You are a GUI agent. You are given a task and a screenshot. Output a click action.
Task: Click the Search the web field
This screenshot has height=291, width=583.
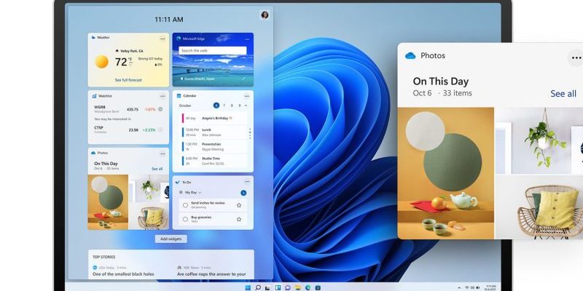(x=213, y=50)
